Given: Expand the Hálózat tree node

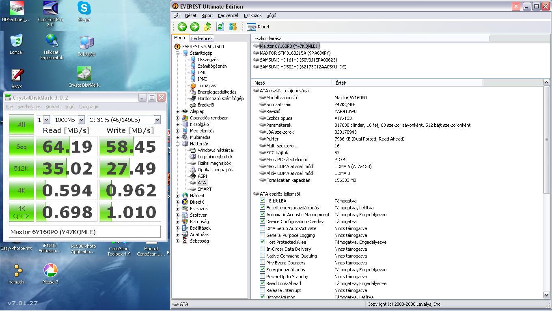Looking at the screenshot, I should pyautogui.click(x=177, y=196).
